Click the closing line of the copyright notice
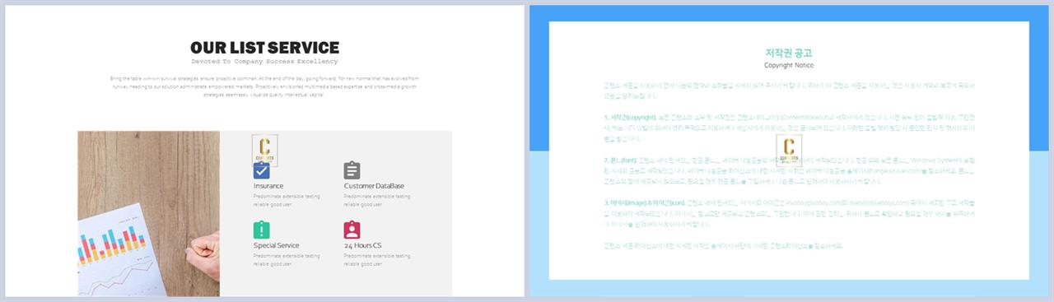The width and height of the screenshot is (1054, 302). pyautogui.click(x=723, y=245)
